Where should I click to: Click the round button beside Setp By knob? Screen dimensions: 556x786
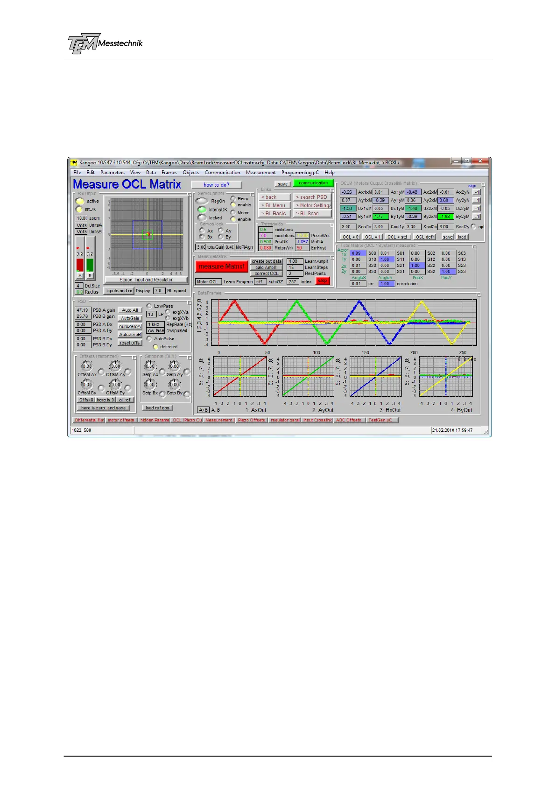click(x=187, y=394)
